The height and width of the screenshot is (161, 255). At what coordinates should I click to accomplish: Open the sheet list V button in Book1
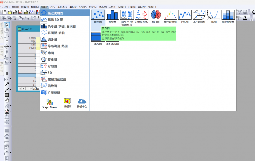(x=31, y=89)
